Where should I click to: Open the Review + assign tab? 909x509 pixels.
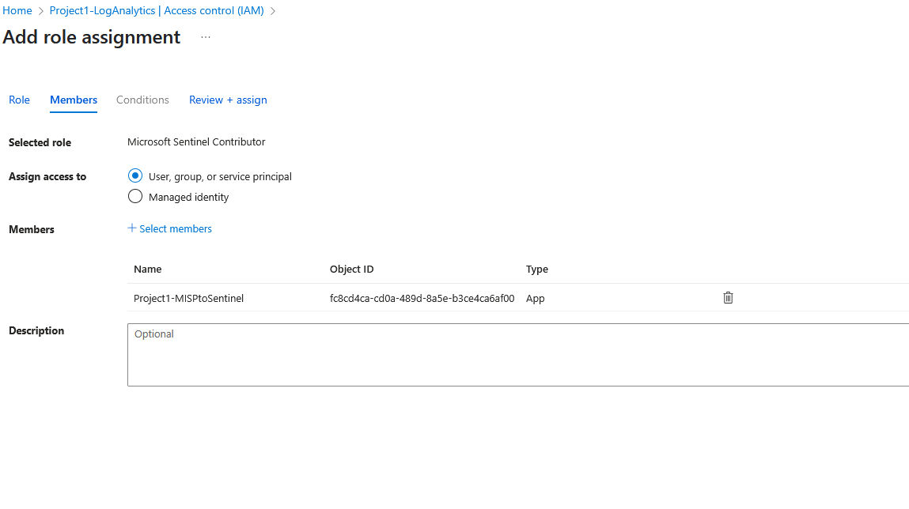coord(228,100)
